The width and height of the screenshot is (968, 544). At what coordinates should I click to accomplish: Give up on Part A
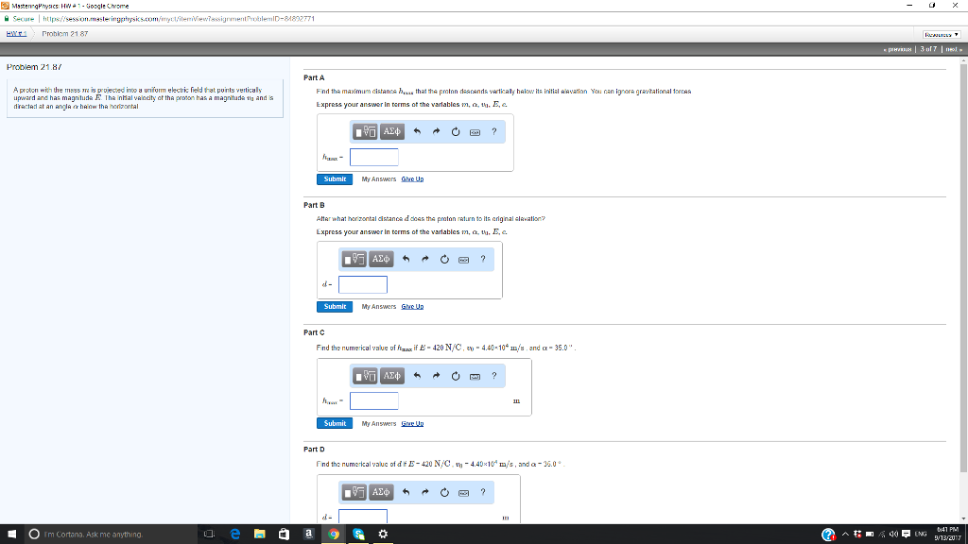(412, 178)
